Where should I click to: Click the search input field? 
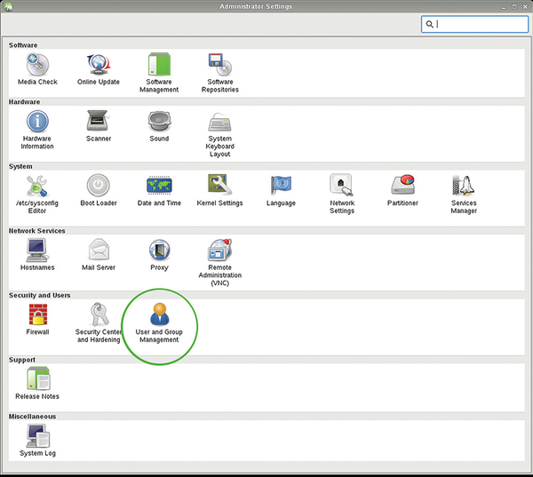474,24
